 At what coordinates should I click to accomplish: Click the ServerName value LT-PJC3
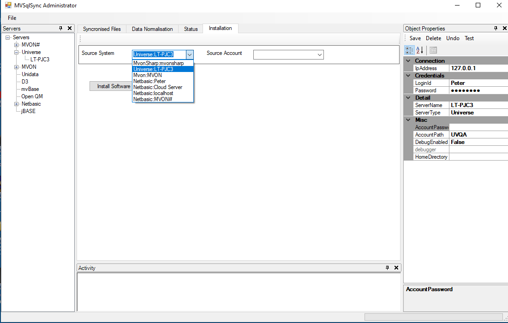tap(478, 105)
